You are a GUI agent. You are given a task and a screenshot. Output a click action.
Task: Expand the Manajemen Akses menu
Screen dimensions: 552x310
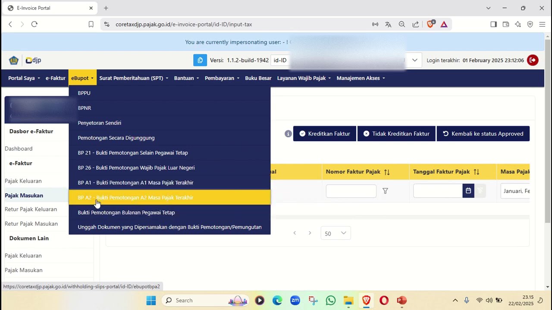361,78
